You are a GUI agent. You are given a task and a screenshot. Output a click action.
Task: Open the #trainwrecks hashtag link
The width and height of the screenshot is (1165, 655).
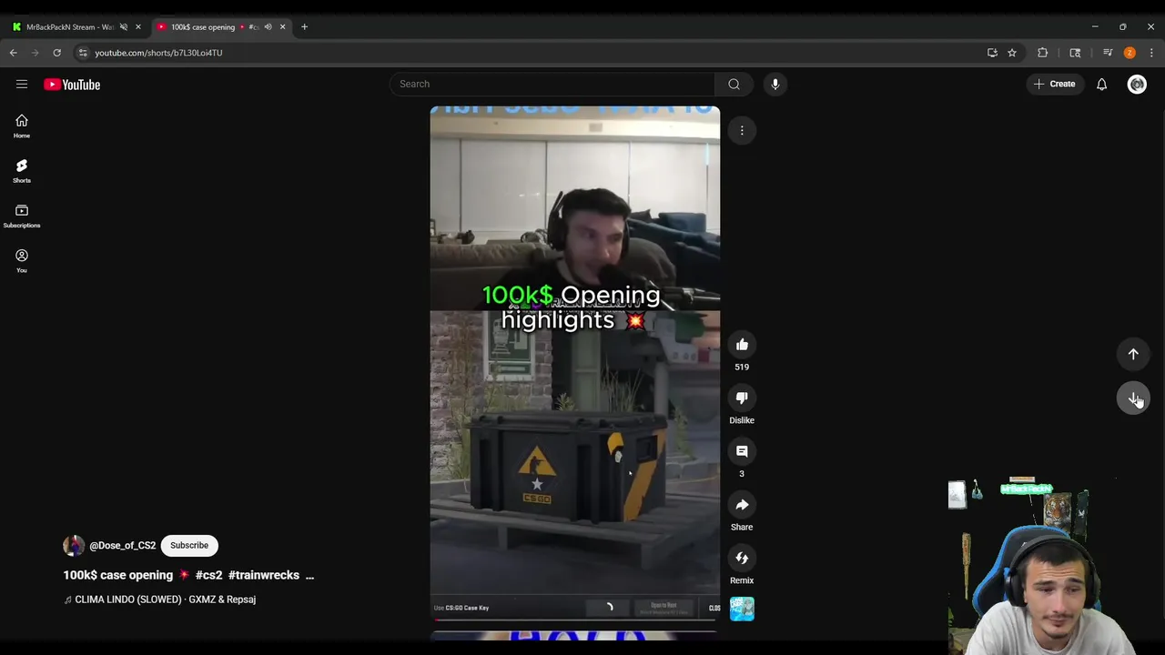264,575
